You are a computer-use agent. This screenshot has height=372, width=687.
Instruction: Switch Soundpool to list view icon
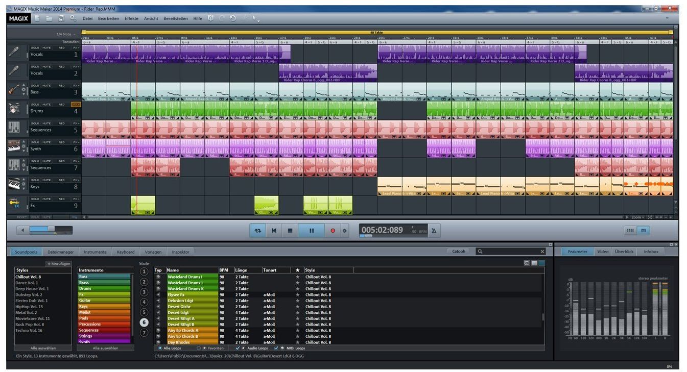pyautogui.click(x=534, y=263)
